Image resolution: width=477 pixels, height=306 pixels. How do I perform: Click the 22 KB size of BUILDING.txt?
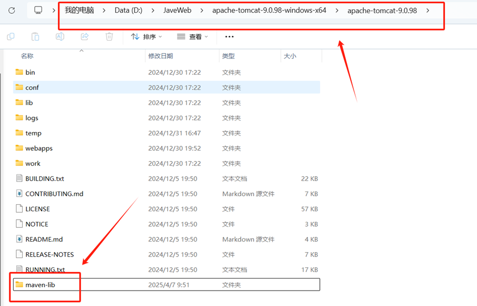point(309,178)
